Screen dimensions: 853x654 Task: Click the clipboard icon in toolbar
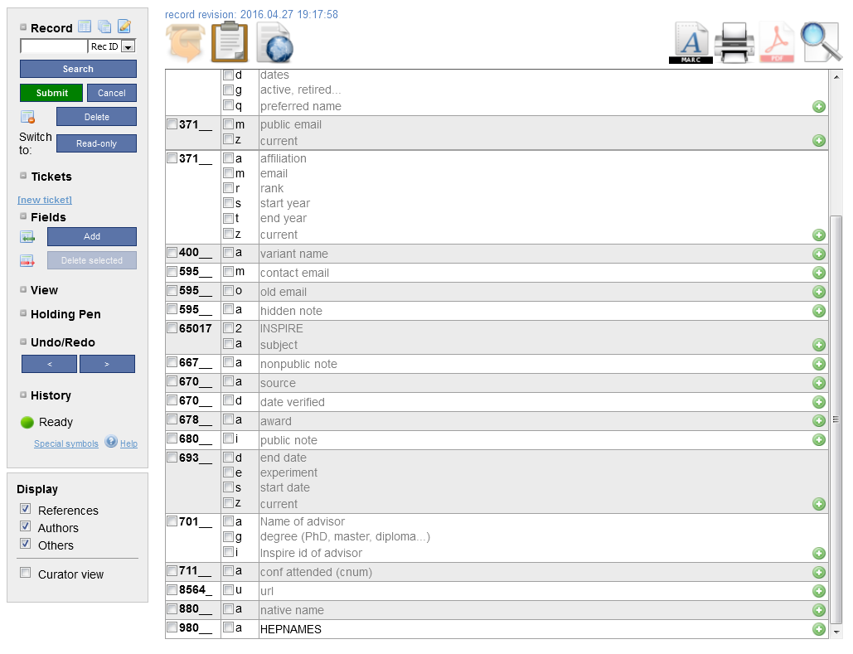pos(230,42)
